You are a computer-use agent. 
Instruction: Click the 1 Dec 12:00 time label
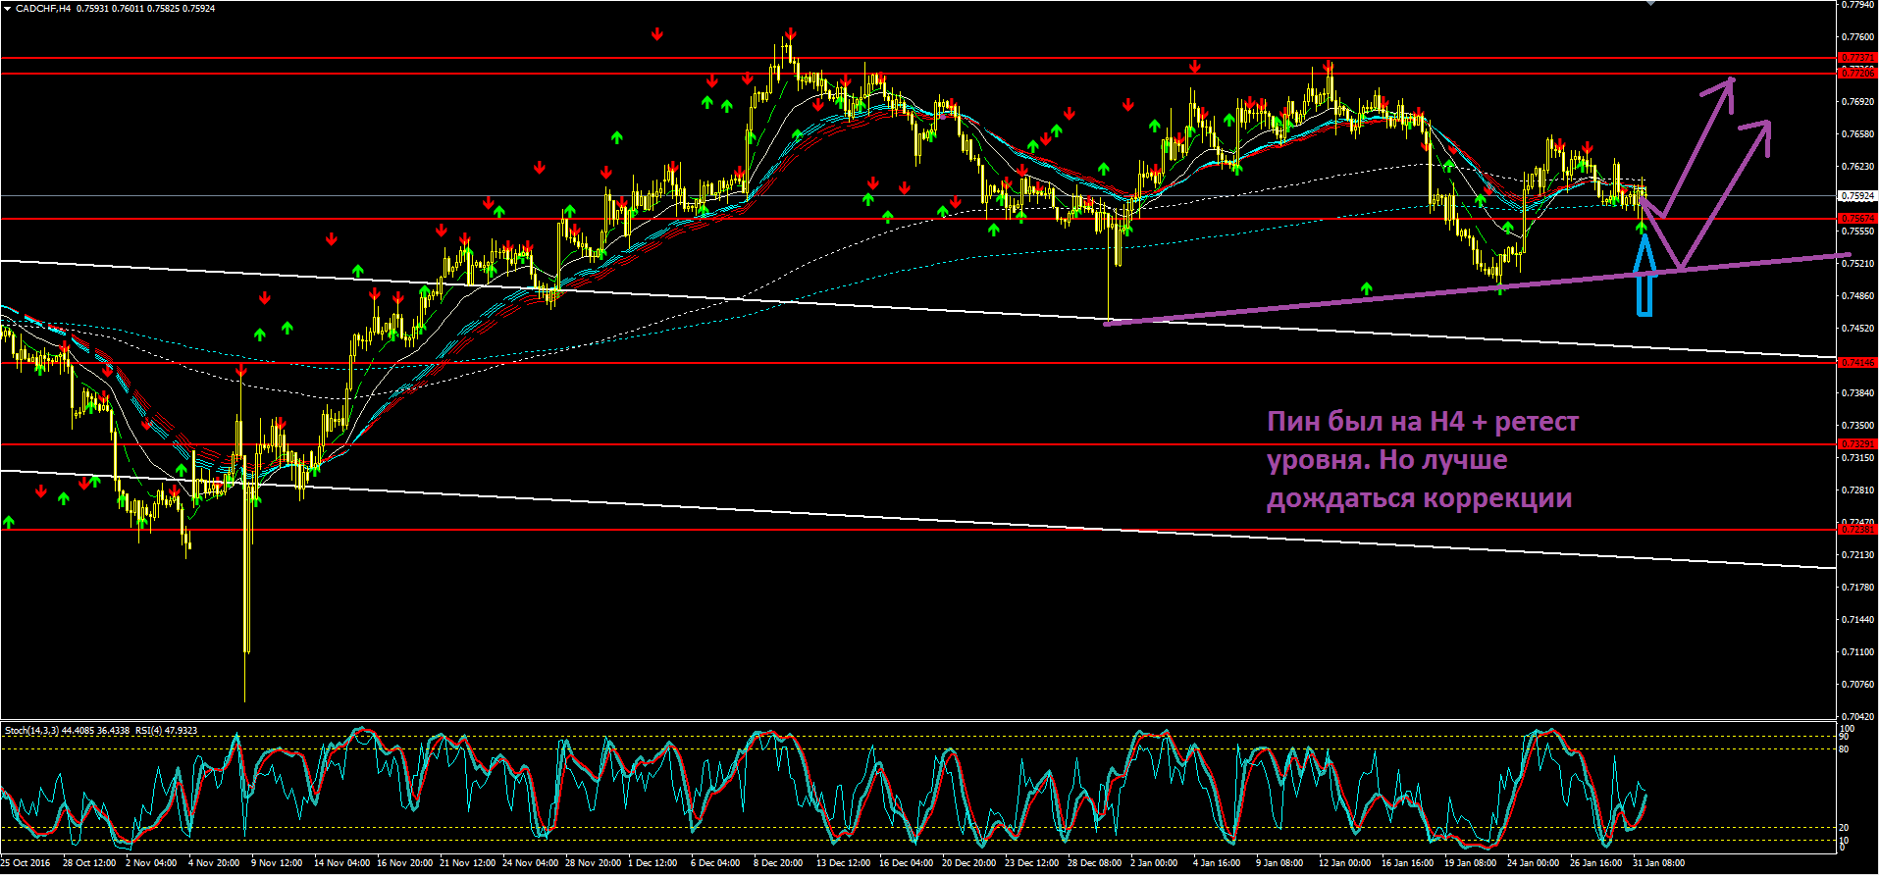click(x=652, y=863)
